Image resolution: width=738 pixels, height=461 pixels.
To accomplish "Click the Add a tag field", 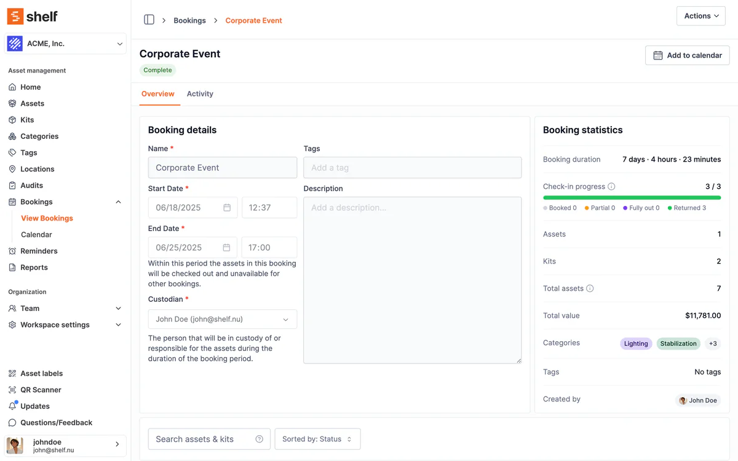I will click(413, 168).
